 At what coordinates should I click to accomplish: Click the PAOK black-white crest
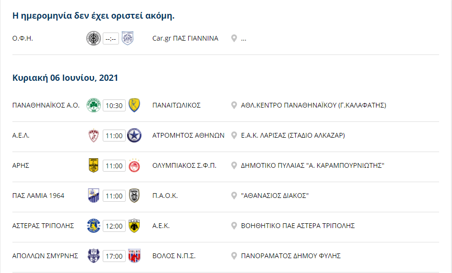pyautogui.click(x=134, y=196)
